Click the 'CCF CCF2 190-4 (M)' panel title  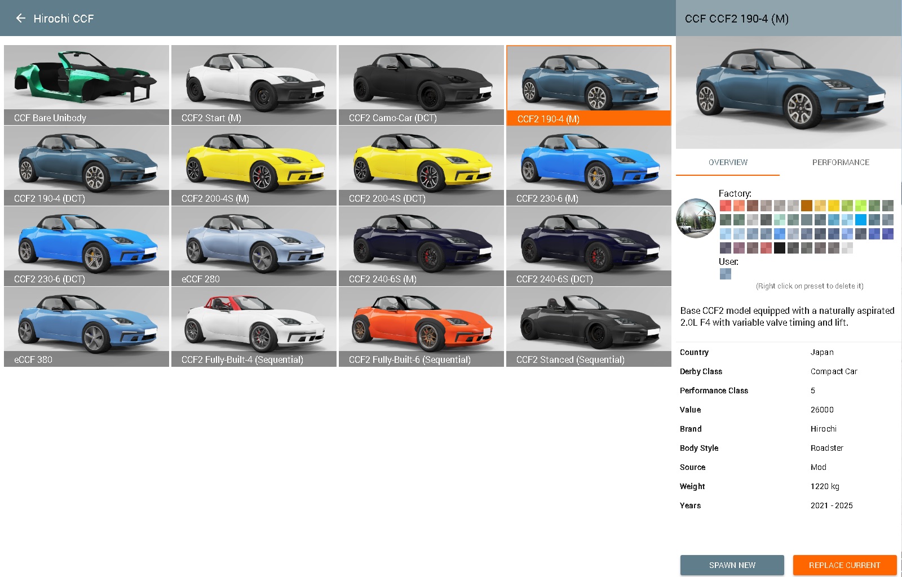(x=737, y=19)
